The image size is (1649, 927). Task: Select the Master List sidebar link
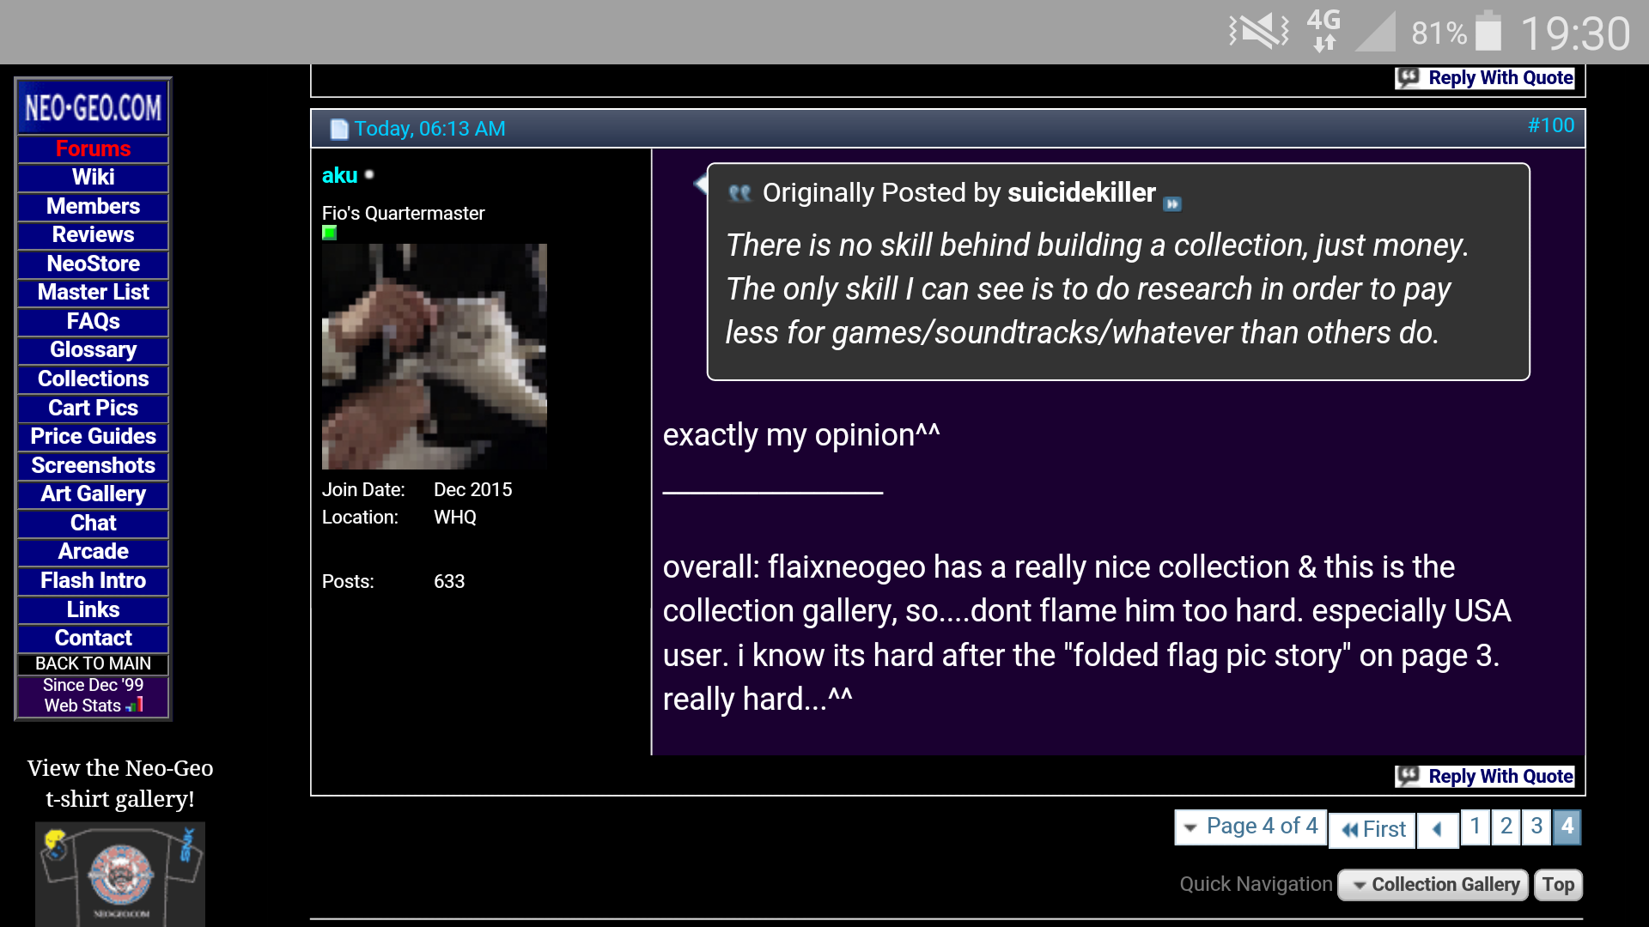[x=93, y=293]
